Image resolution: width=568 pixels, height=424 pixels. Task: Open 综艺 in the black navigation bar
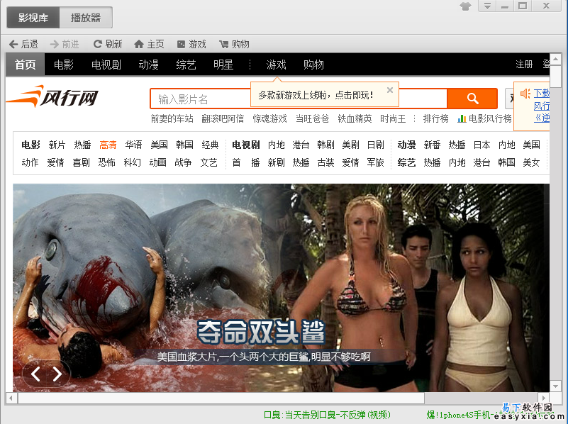(x=186, y=65)
